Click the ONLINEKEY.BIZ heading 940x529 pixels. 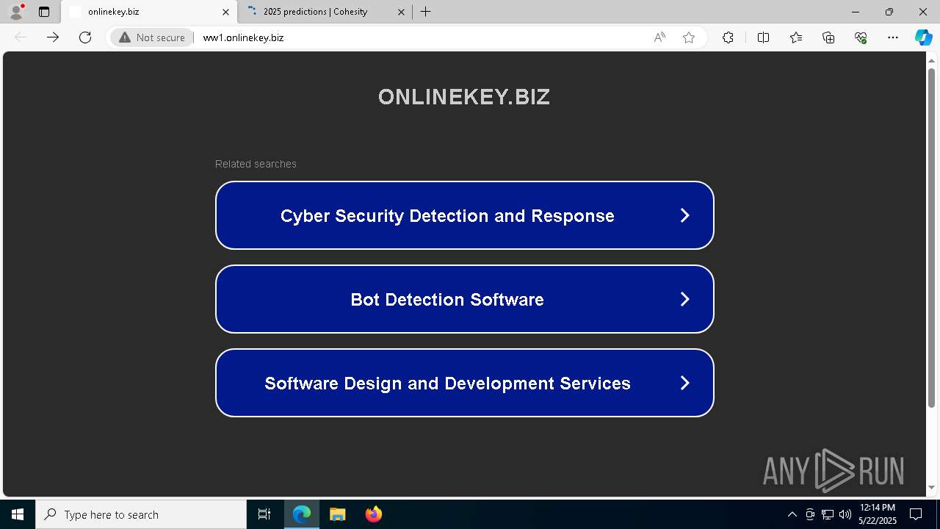[x=464, y=96]
